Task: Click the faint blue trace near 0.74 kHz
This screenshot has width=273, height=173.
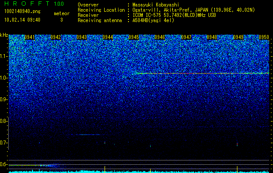Action: click(x=88, y=135)
